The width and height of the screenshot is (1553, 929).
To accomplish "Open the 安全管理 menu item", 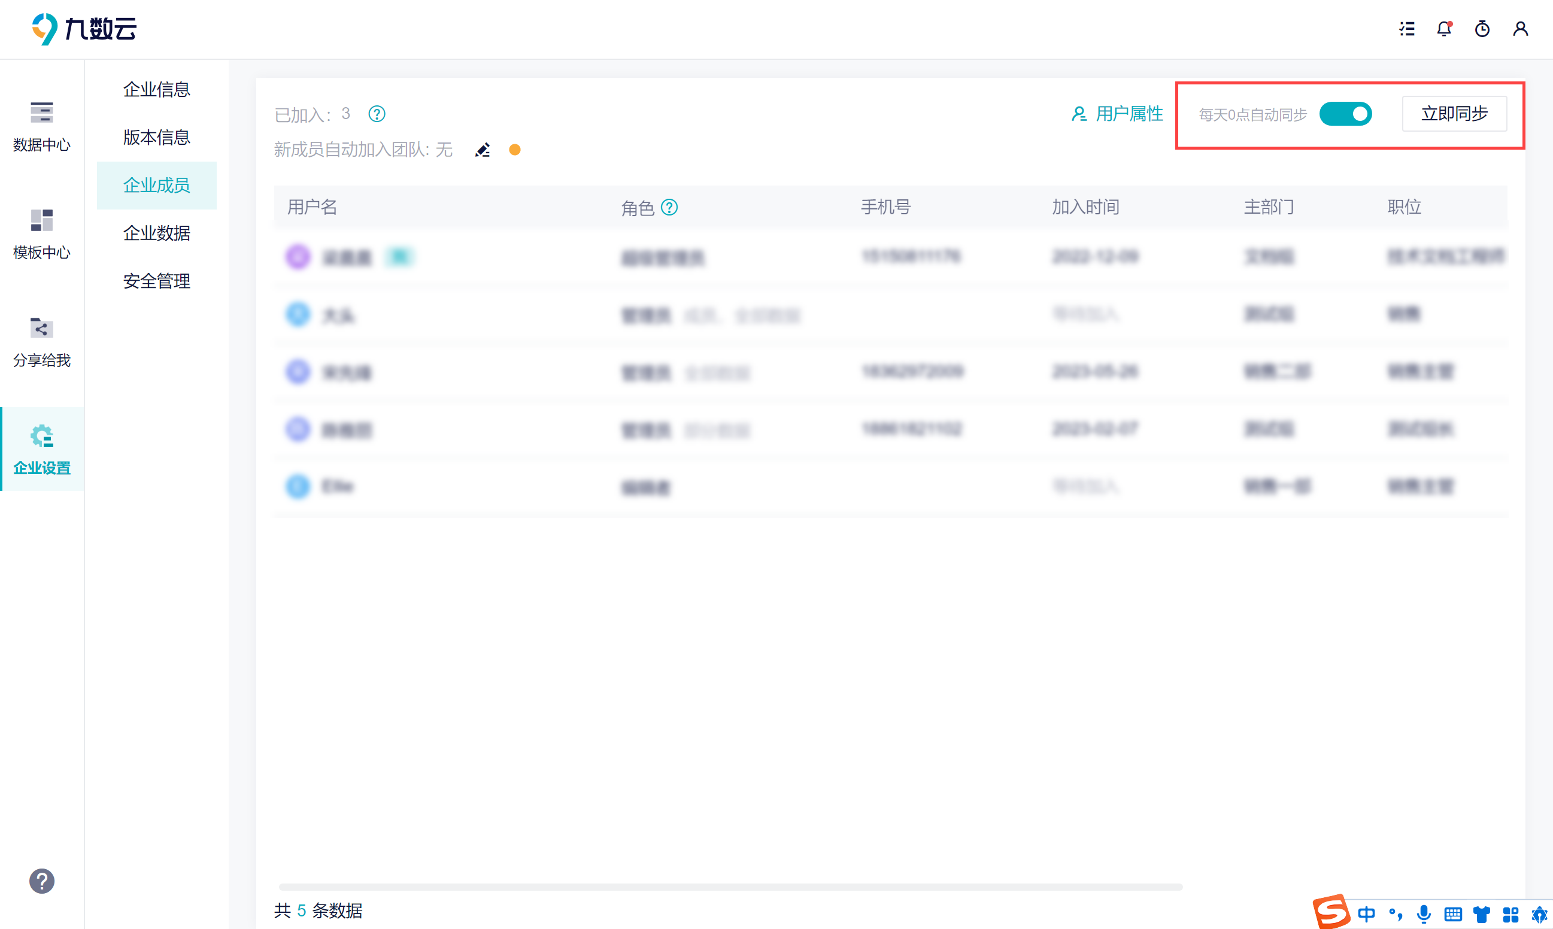I will click(156, 281).
